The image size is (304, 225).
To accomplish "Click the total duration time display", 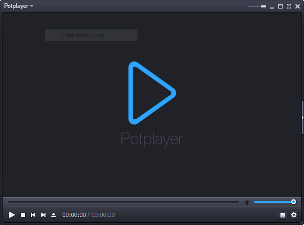I will coord(103,215).
